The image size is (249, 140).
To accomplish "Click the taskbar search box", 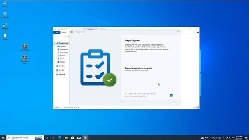I will coord(25,138).
